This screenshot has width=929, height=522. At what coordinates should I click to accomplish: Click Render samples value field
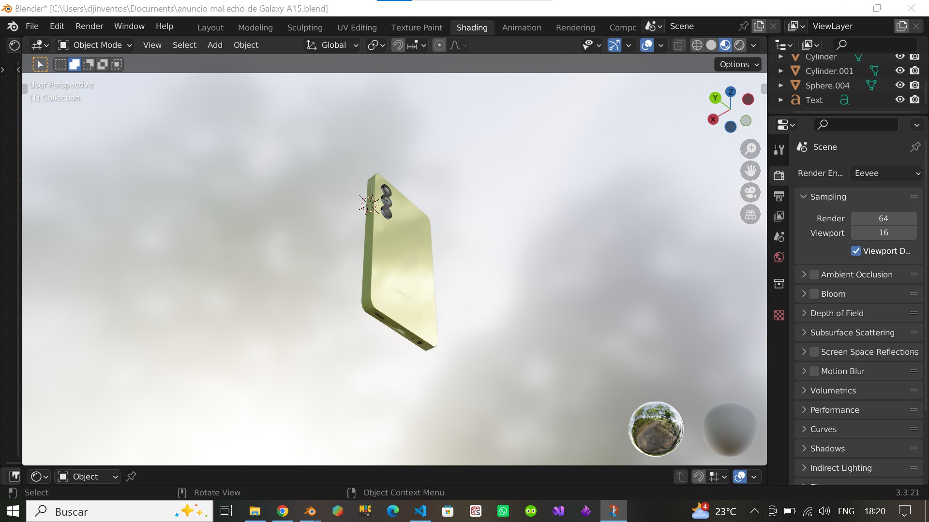coord(884,218)
